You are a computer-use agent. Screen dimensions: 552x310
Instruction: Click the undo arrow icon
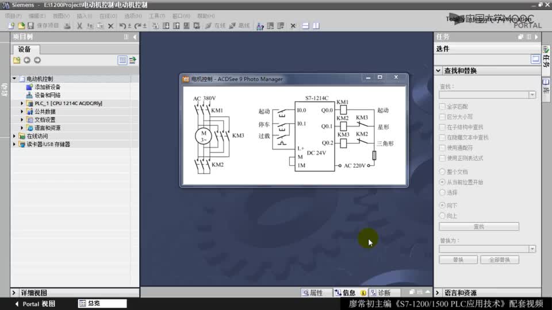tap(122, 26)
